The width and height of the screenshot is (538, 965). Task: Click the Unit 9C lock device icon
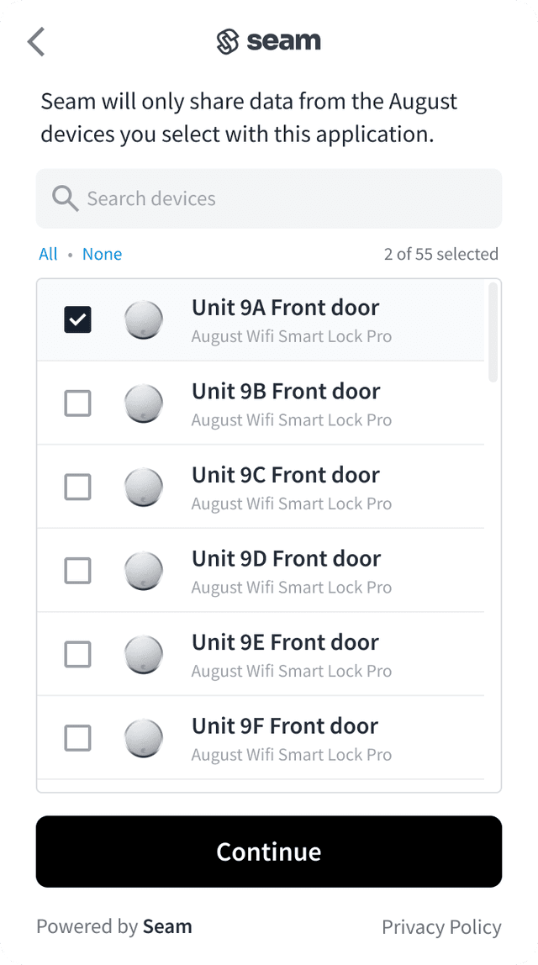143,488
